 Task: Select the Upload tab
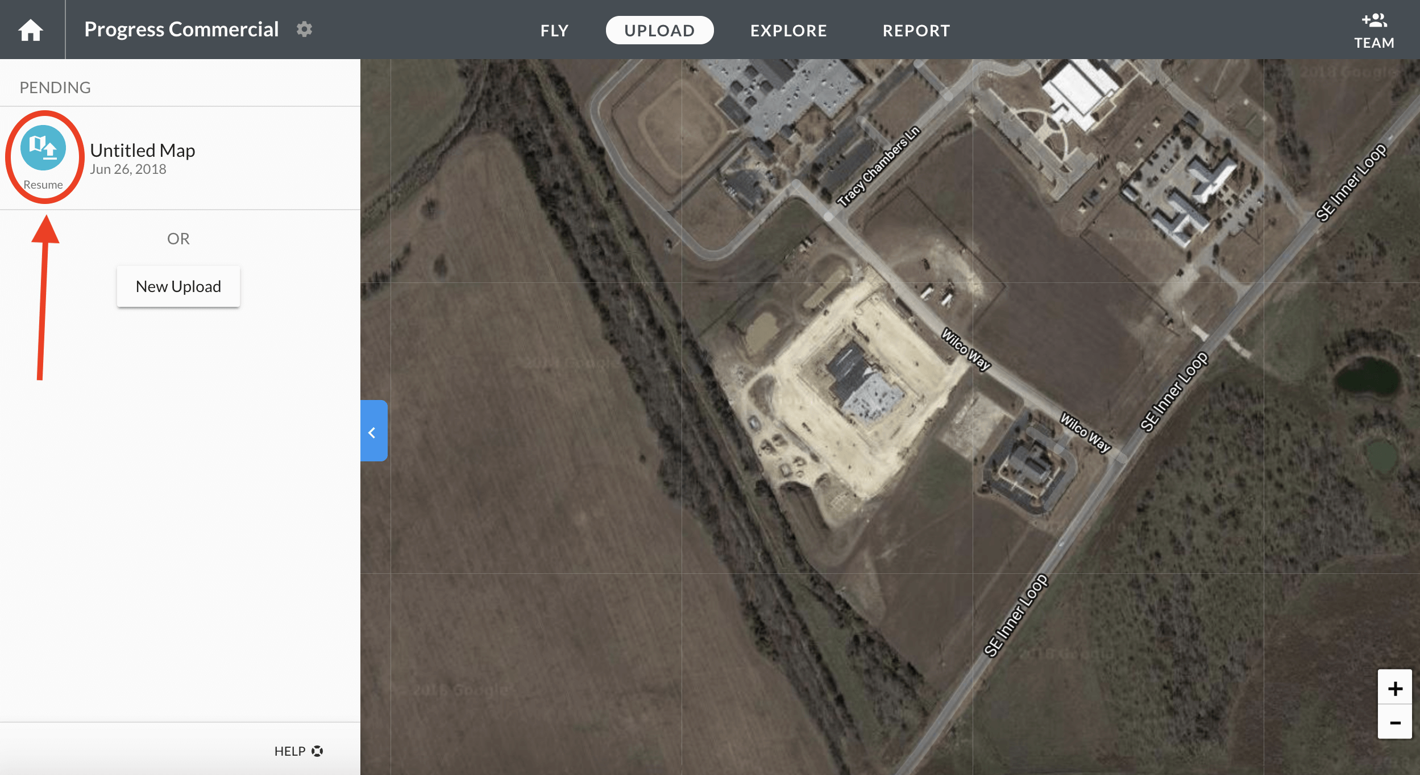pos(659,31)
